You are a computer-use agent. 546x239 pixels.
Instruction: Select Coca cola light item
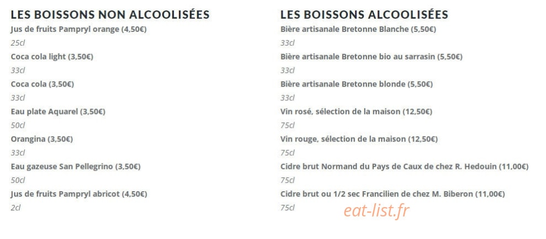[52, 57]
